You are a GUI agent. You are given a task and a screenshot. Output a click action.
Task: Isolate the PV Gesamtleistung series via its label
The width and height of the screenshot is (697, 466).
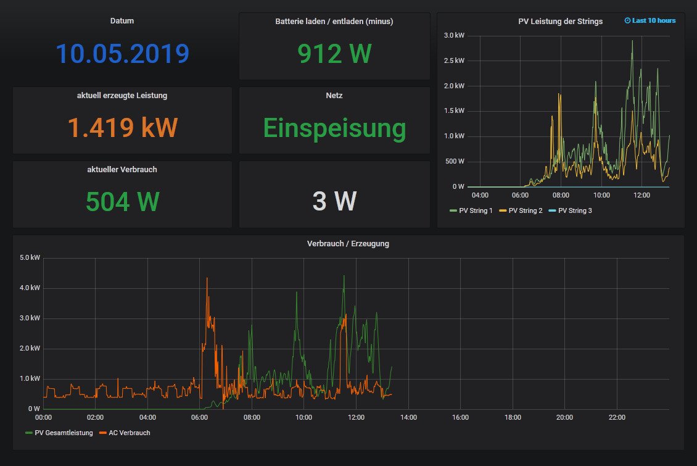pos(64,433)
